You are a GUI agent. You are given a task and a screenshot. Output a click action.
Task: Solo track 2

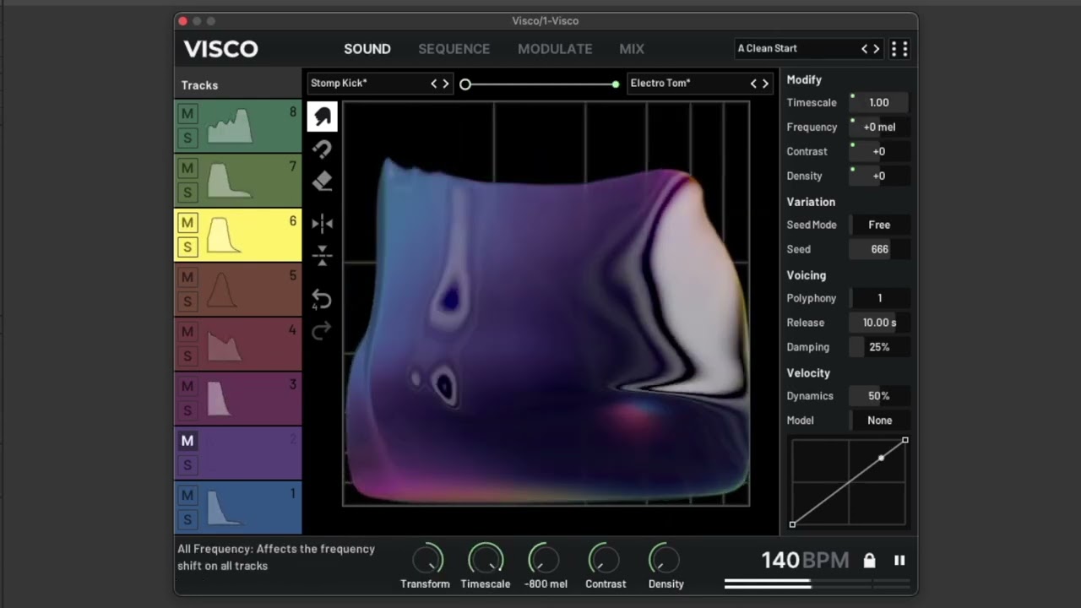[187, 465]
